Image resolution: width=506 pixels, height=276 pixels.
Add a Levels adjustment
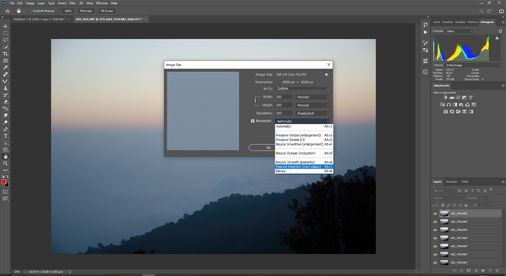click(x=452, y=98)
